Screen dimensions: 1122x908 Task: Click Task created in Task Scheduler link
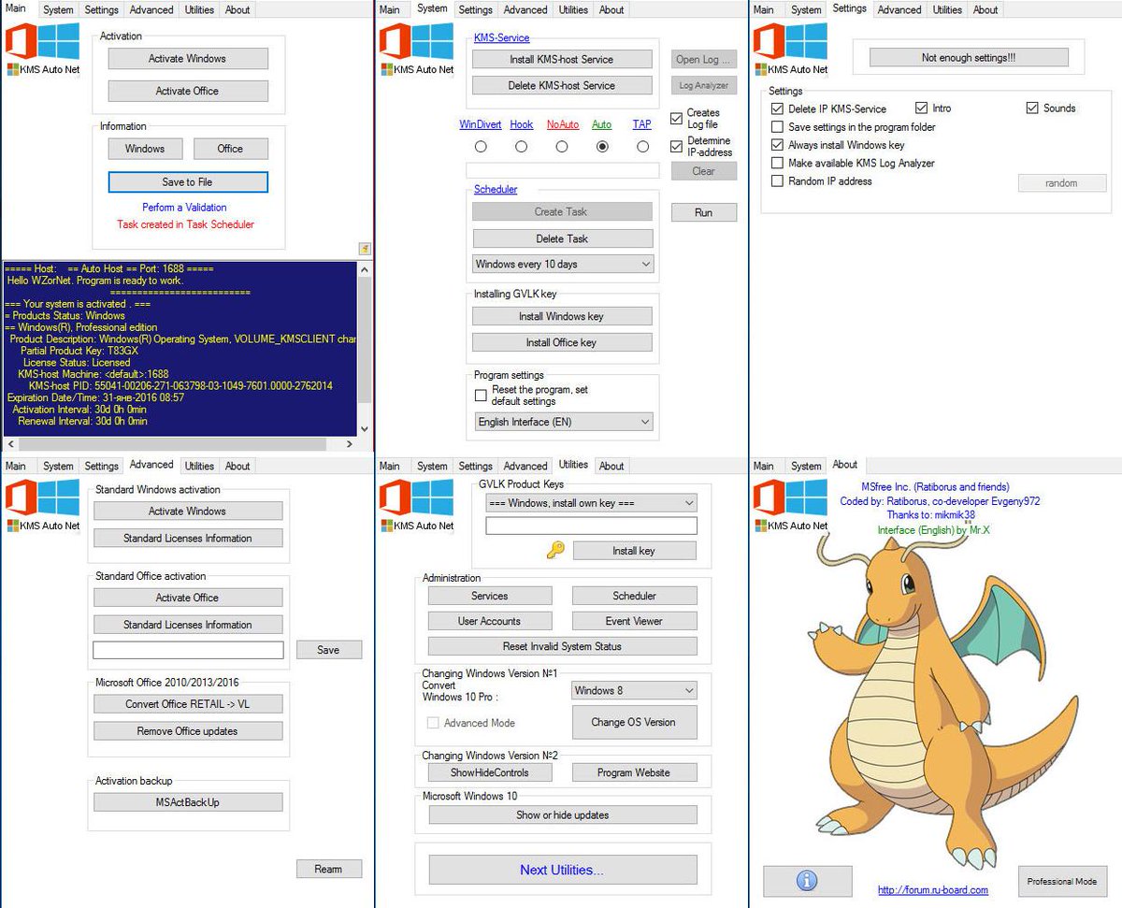coord(185,224)
